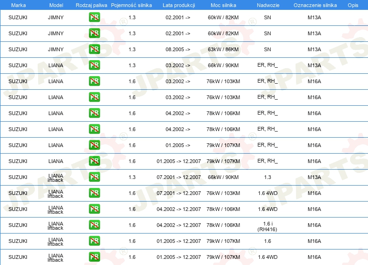
Task: Select '04.2002 -> 12.2007' in the liftback 1.6 4WD row
Action: [x=179, y=209]
